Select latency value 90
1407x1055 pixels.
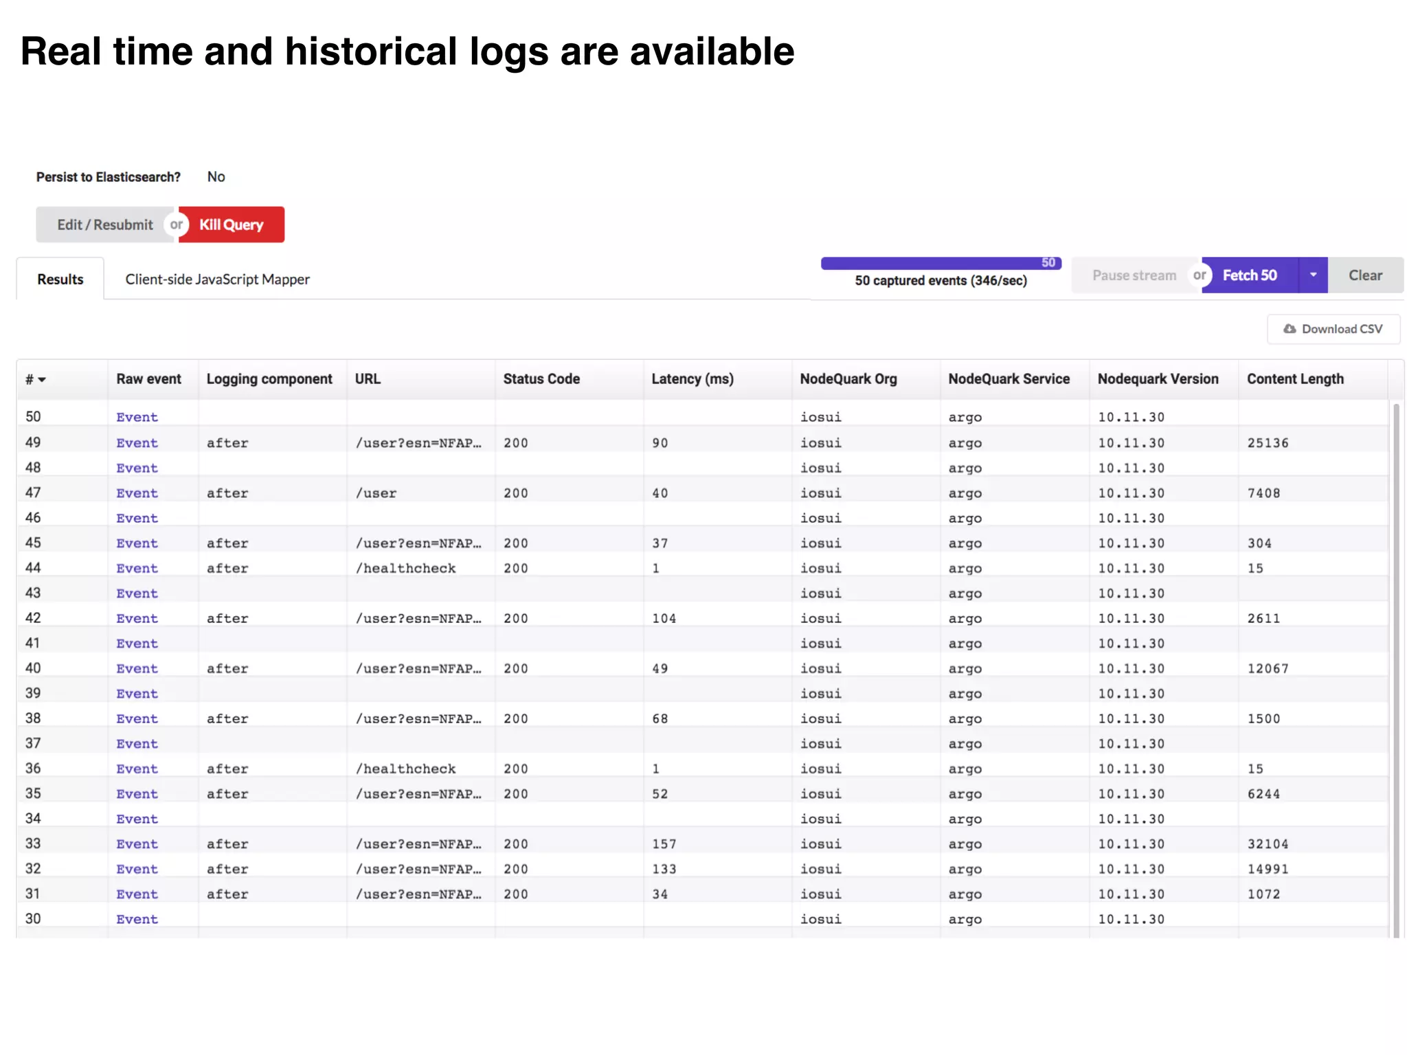(x=660, y=443)
